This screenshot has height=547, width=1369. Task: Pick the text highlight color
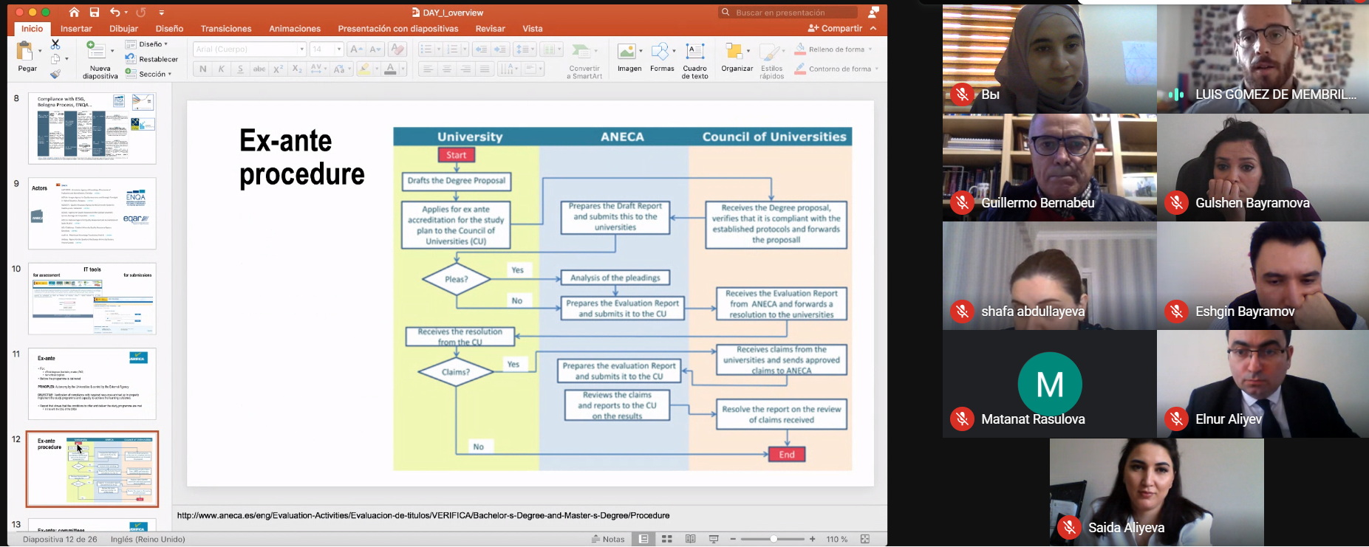tap(363, 69)
